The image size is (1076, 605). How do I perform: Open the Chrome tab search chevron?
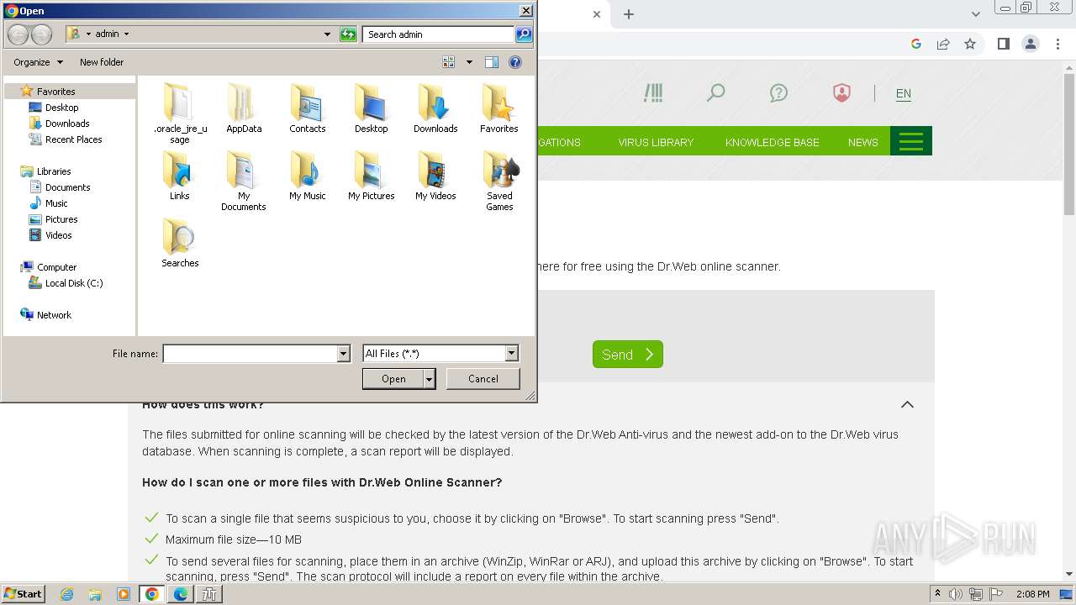(x=975, y=14)
